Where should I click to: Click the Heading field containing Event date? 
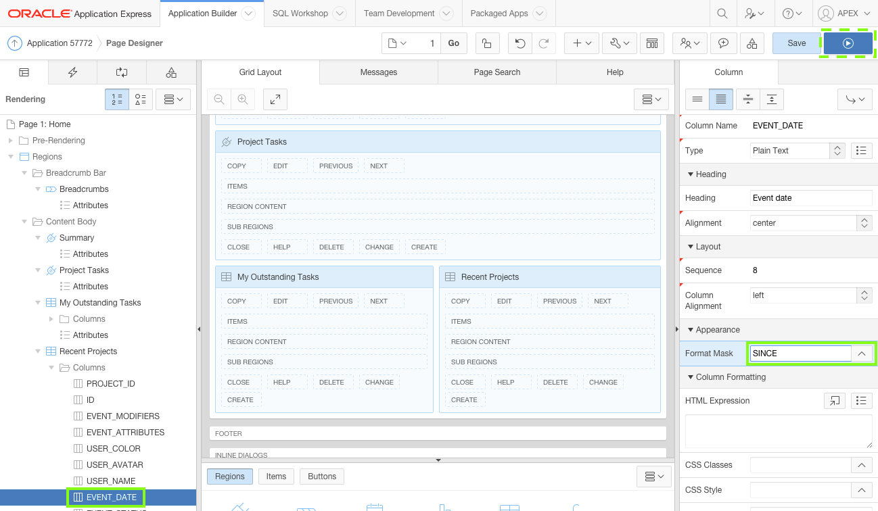click(810, 197)
